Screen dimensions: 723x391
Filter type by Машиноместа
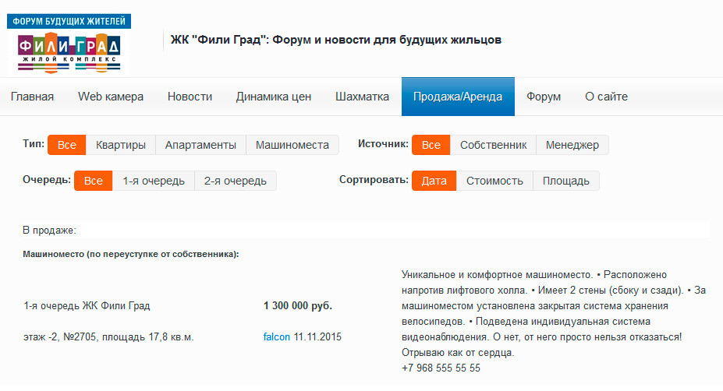292,145
